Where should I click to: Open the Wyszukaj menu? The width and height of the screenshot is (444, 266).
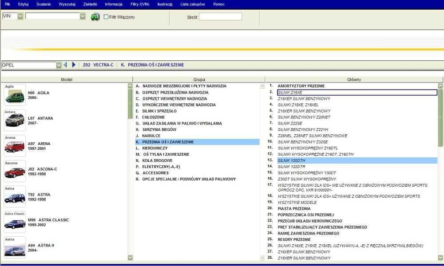pyautogui.click(x=67, y=4)
